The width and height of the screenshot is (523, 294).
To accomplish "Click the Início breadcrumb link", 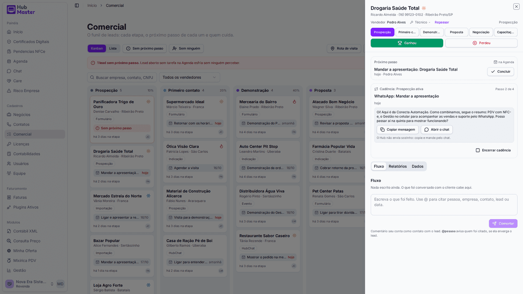I will [92, 6].
